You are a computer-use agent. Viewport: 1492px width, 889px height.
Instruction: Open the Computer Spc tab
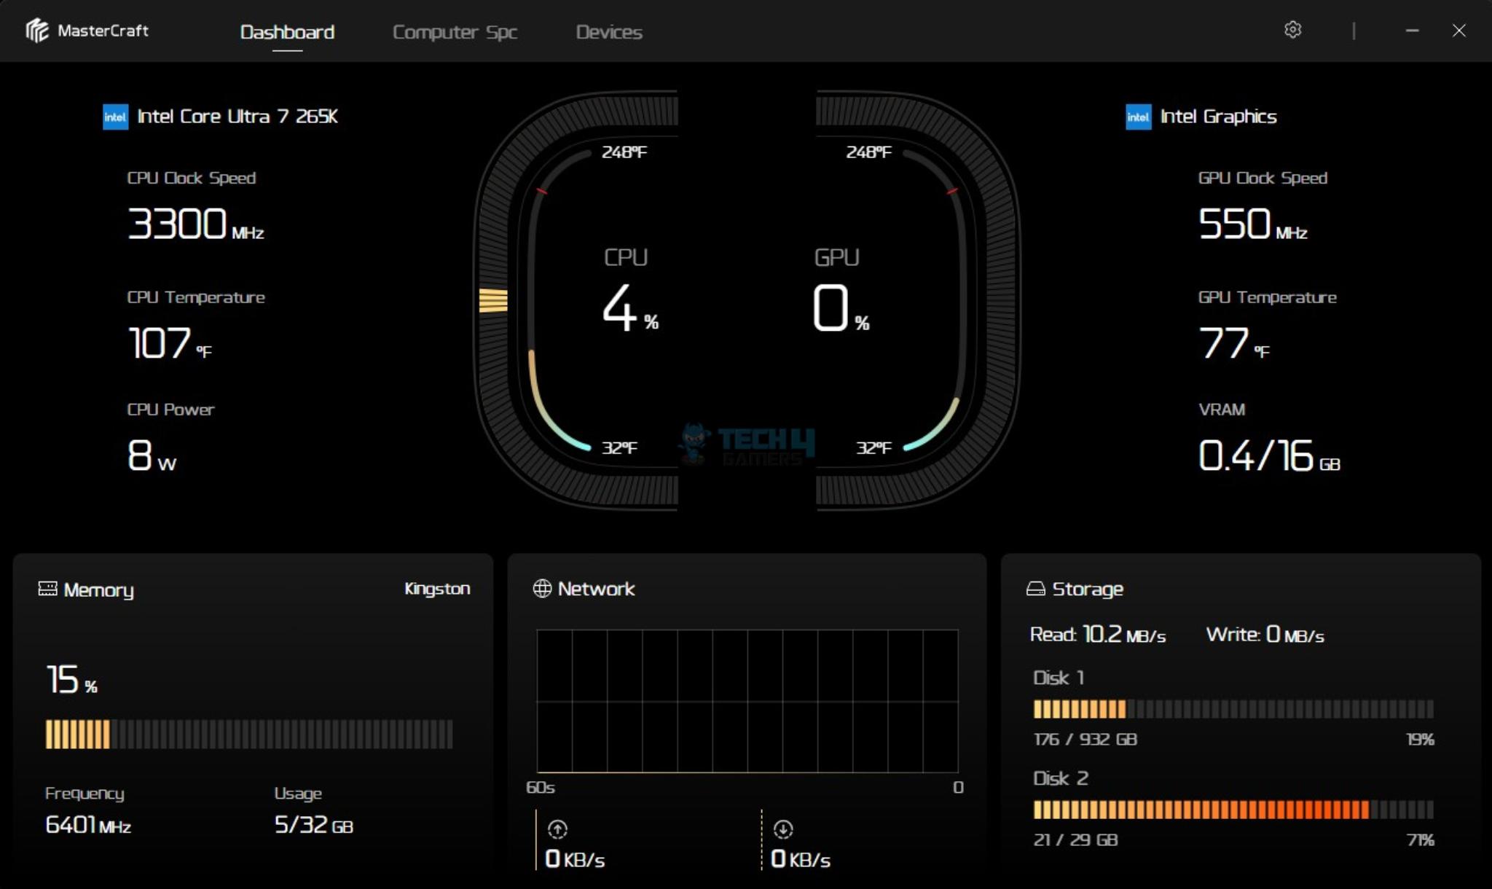(455, 32)
